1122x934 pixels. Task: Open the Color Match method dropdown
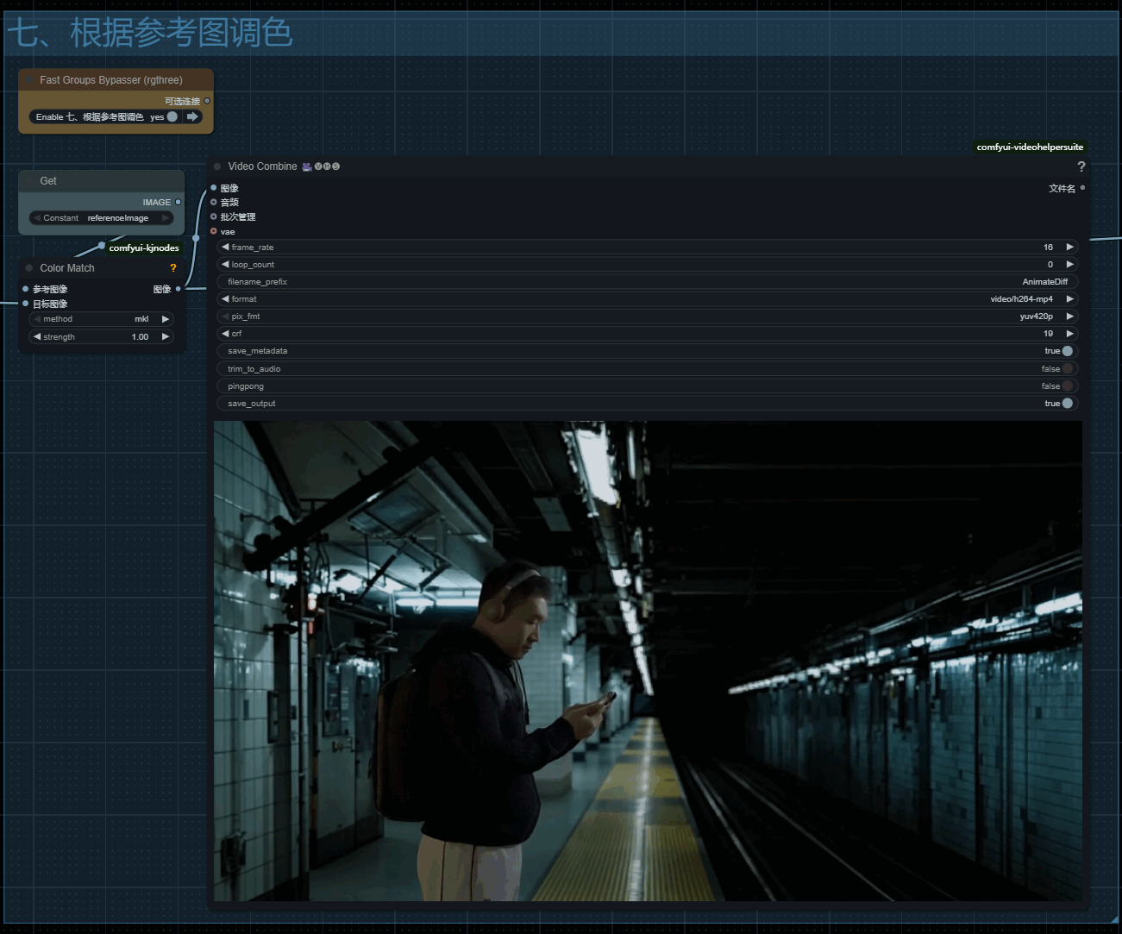tap(102, 319)
